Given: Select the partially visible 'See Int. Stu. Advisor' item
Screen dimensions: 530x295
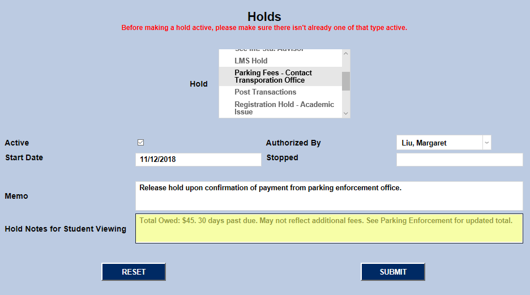Looking at the screenshot, I should click(x=269, y=50).
